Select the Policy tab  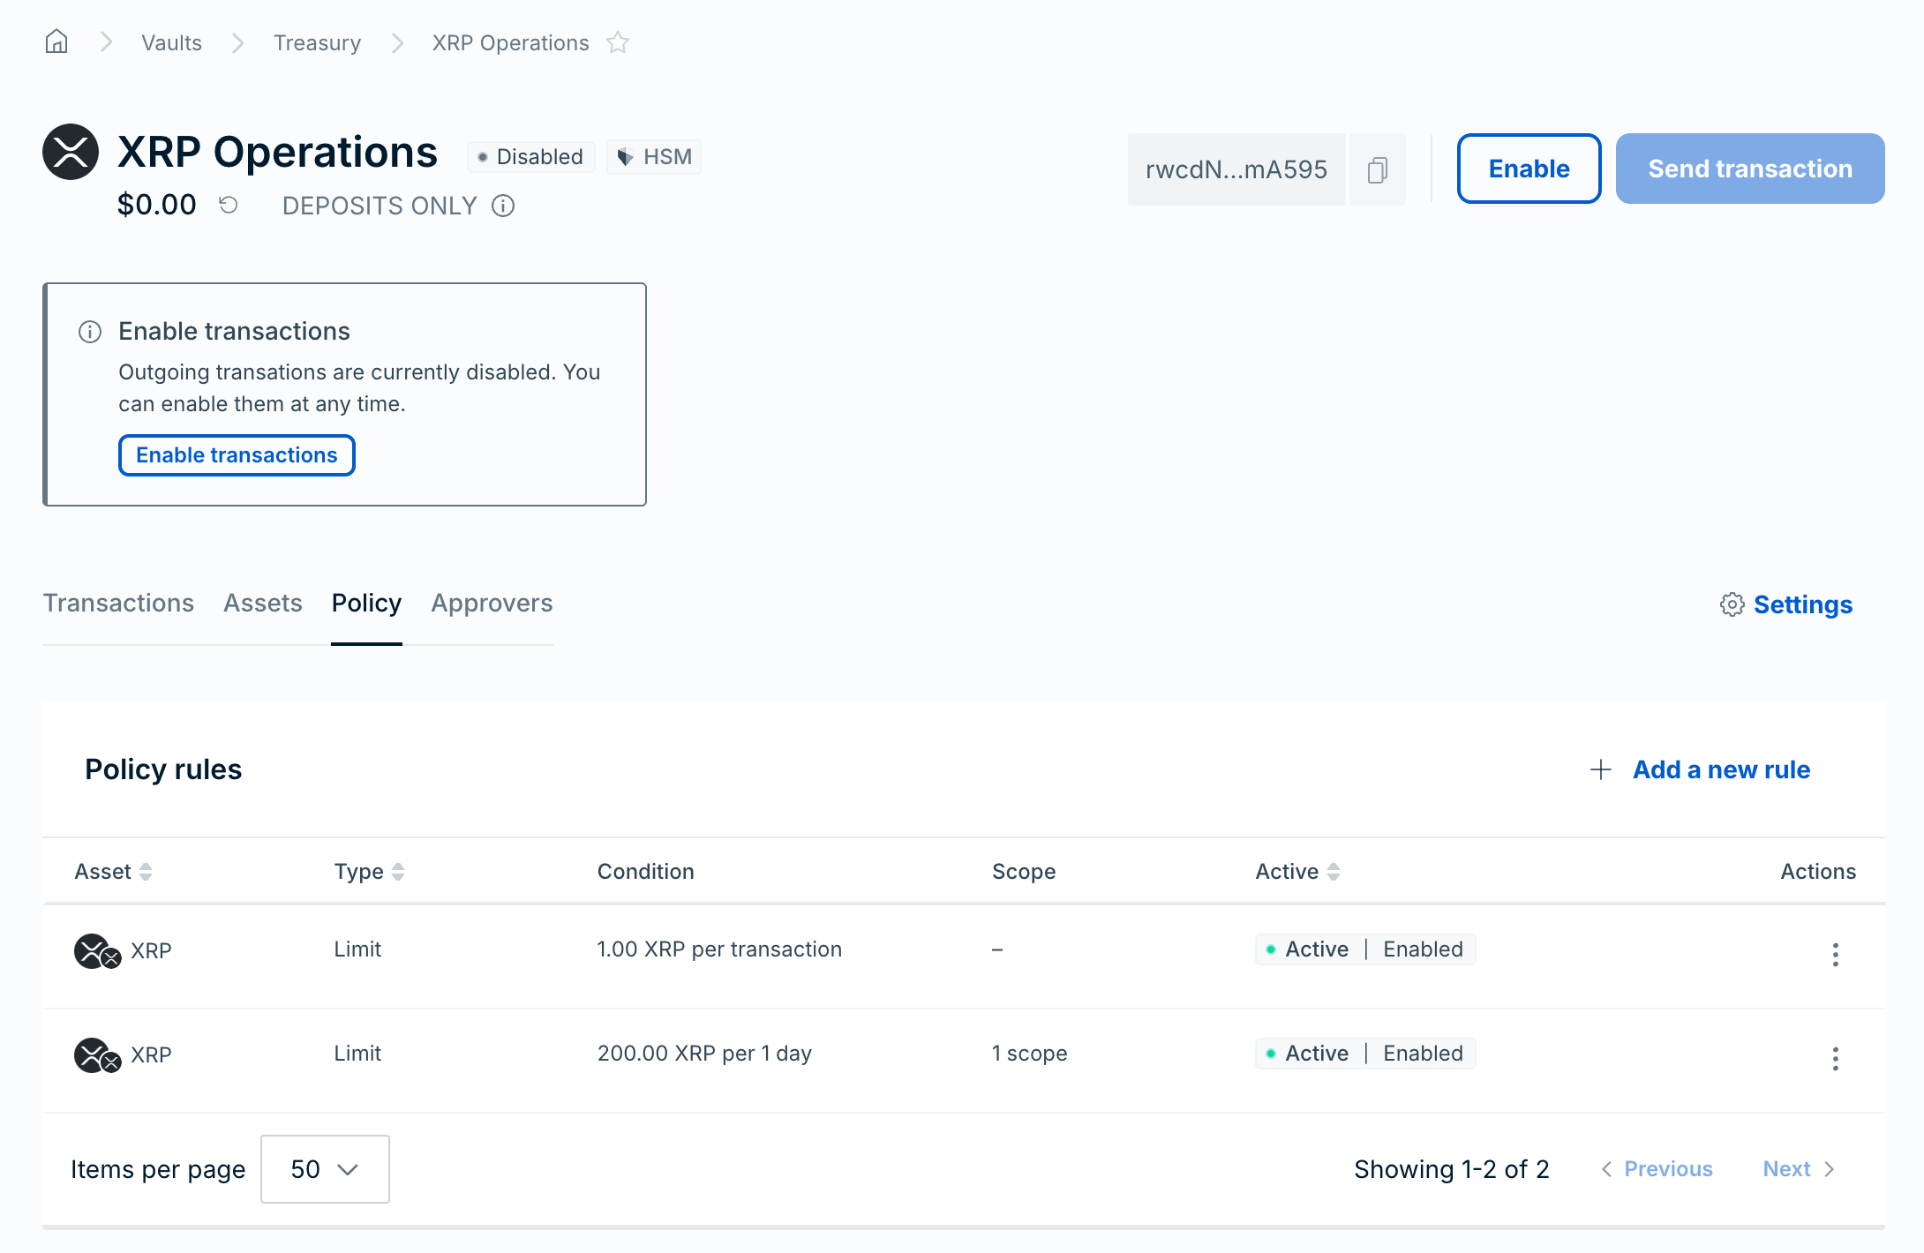pyautogui.click(x=366, y=603)
